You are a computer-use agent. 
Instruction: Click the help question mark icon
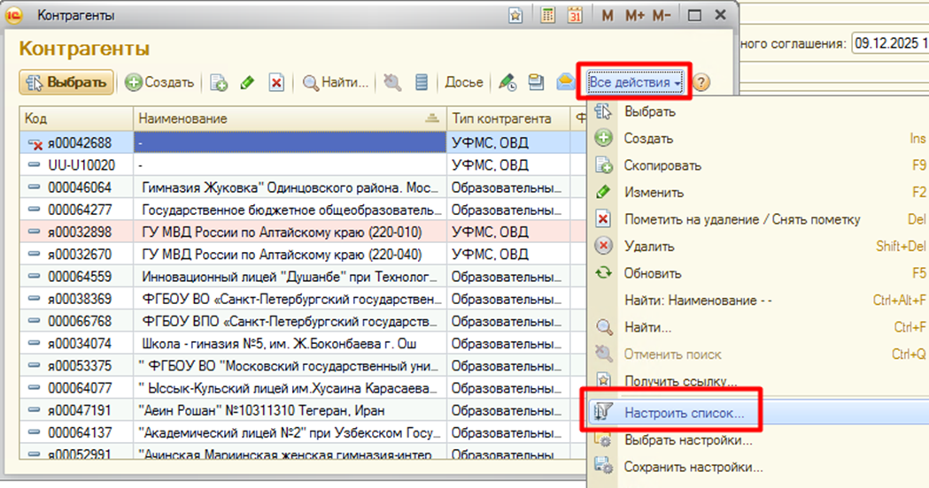pos(701,82)
